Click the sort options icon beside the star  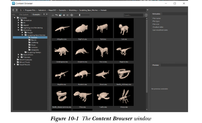[68, 15]
